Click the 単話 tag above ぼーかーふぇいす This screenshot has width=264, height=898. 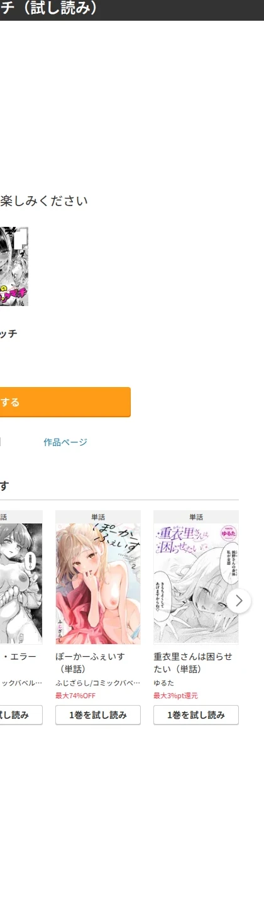click(98, 517)
